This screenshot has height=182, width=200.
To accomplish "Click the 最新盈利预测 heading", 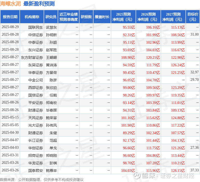I will 39,4.
